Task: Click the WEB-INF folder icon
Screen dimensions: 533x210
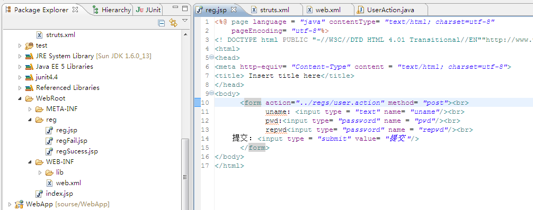Action: pos(40,162)
